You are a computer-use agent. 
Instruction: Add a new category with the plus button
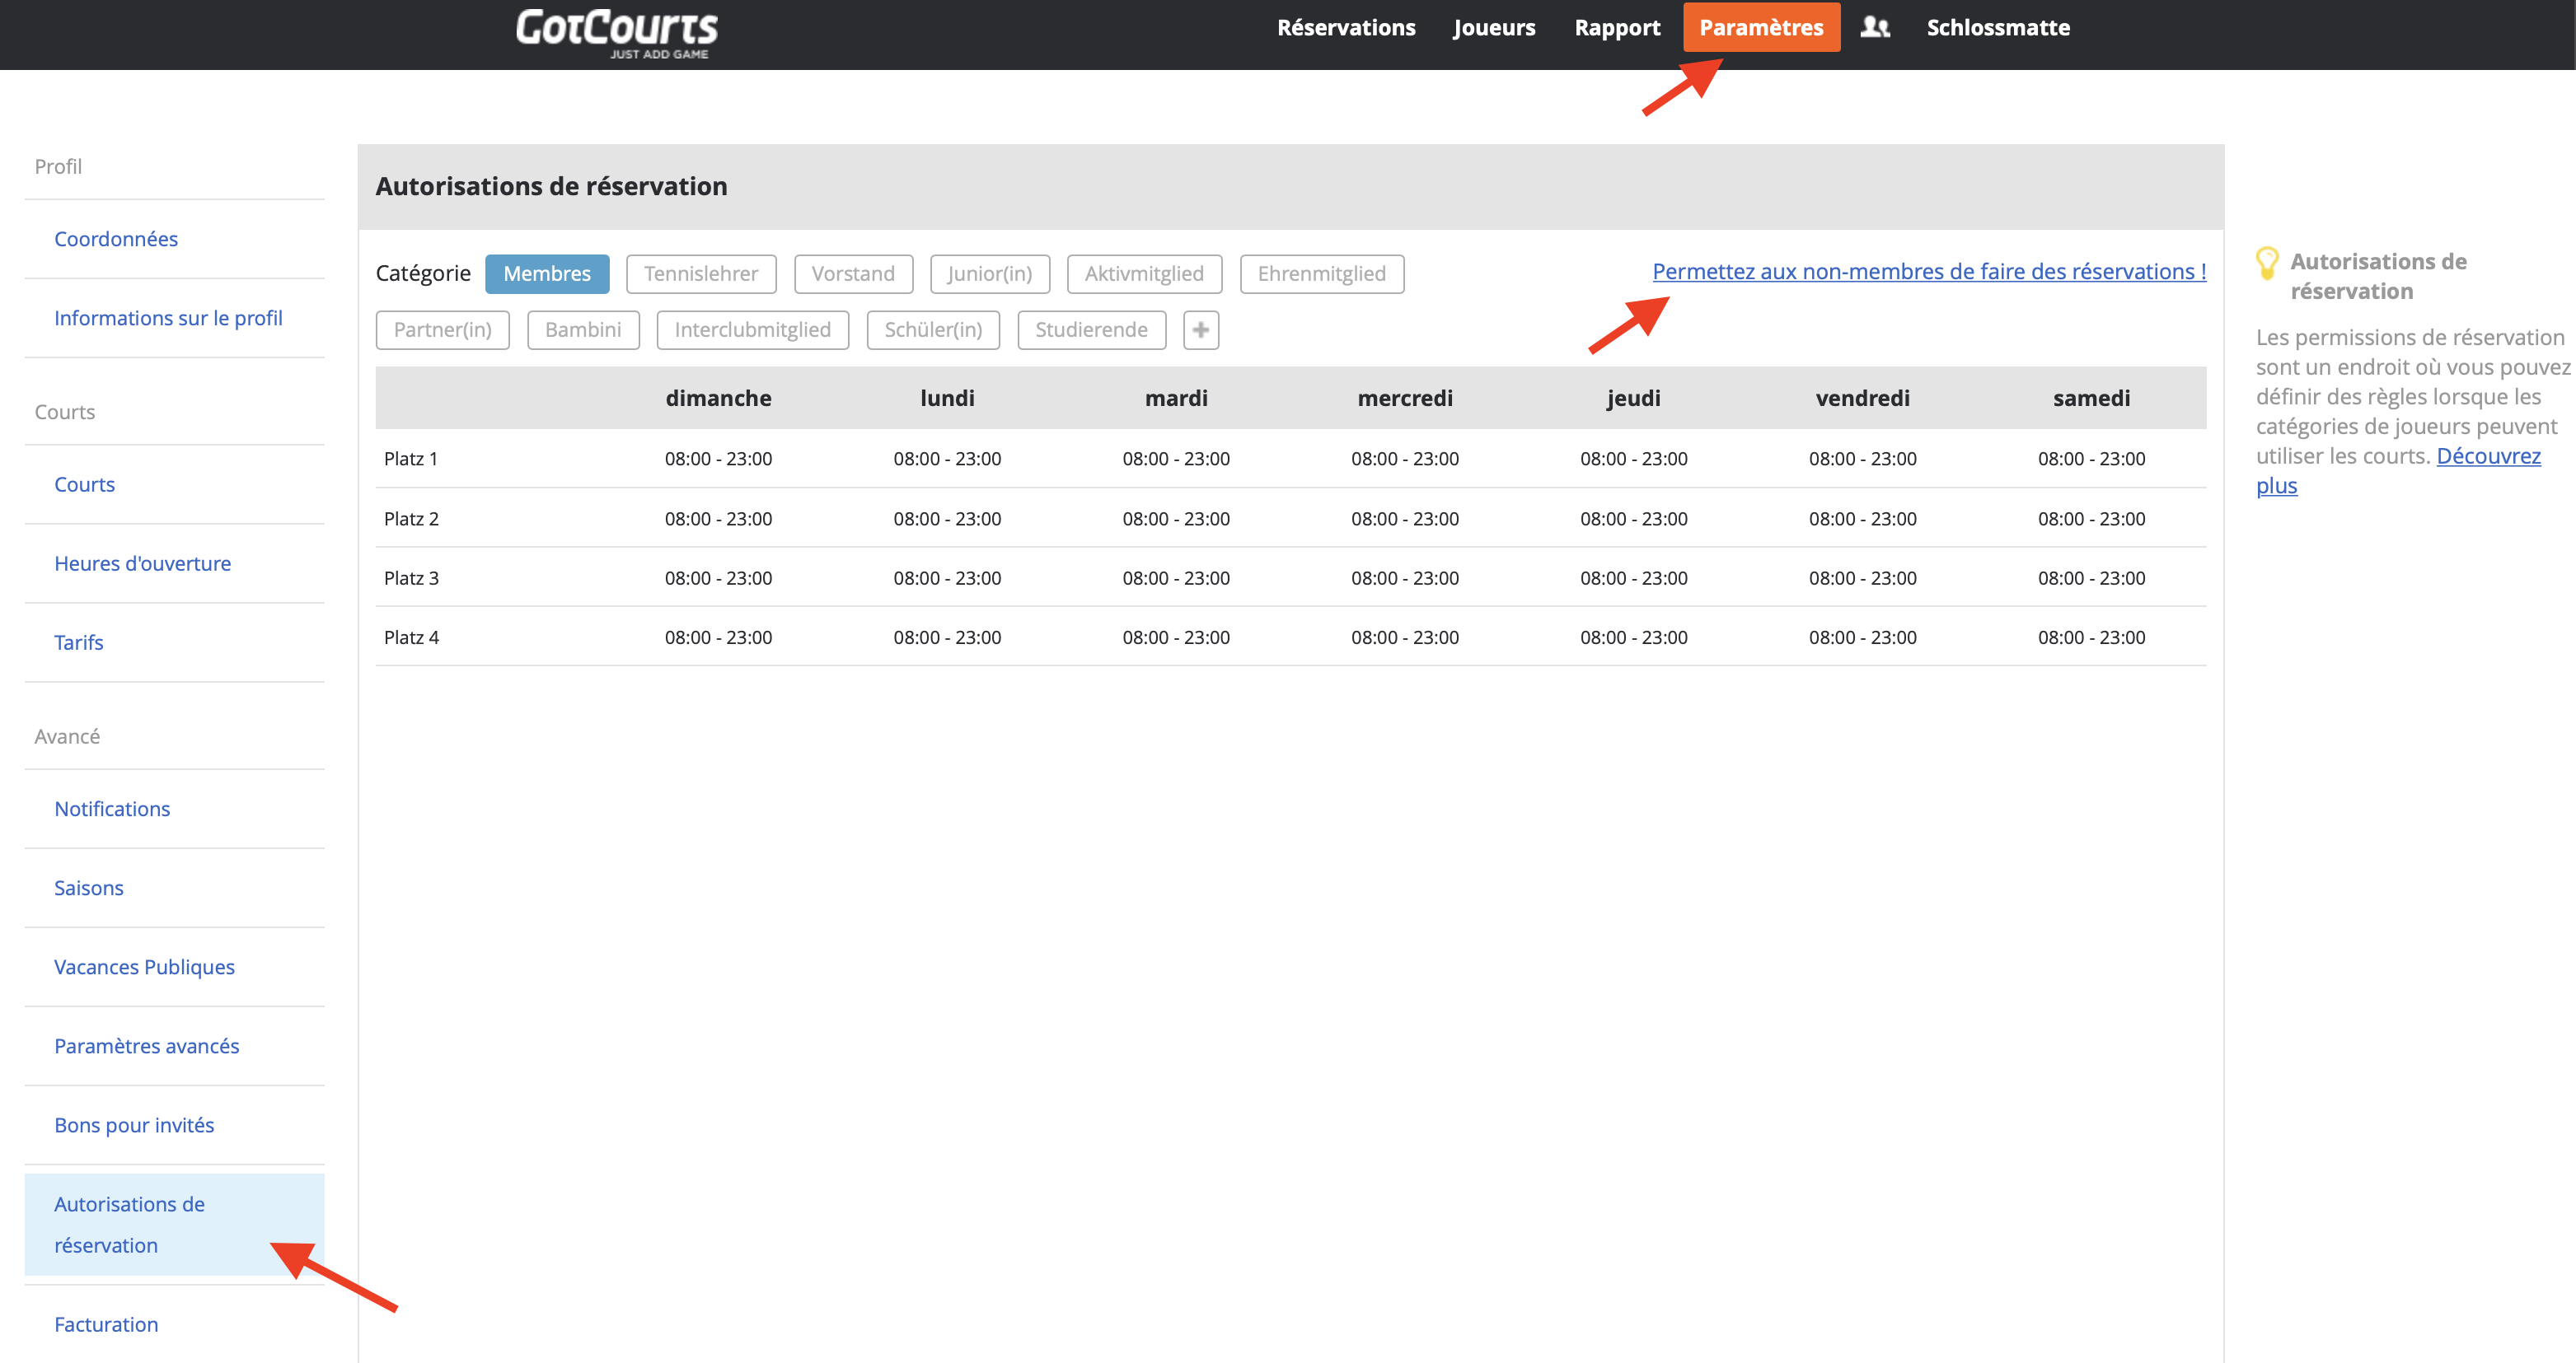pos(1200,329)
